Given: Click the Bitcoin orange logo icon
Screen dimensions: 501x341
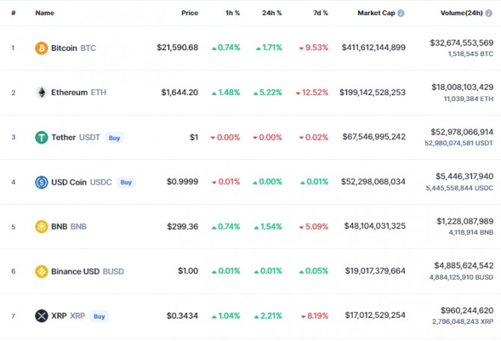Looking at the screenshot, I should tap(42, 48).
